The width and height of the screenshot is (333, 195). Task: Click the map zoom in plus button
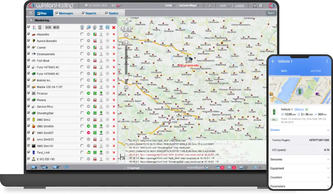point(126,42)
